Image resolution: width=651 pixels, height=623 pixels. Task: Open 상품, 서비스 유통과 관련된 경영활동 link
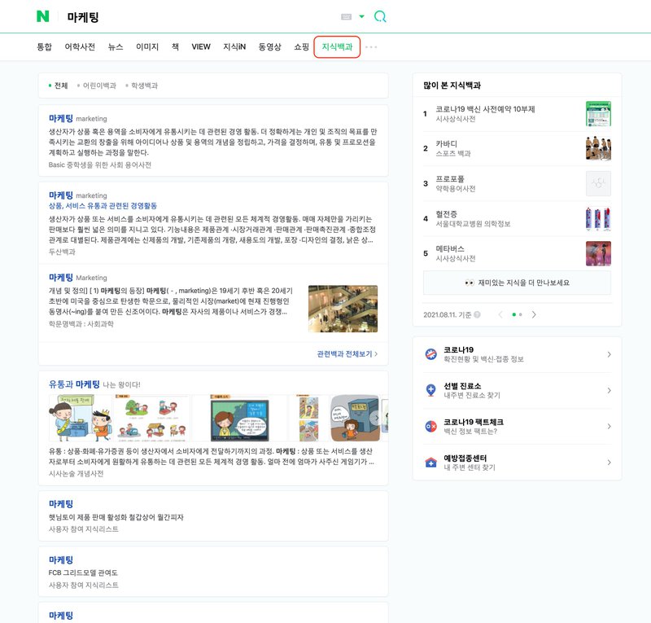(103, 206)
